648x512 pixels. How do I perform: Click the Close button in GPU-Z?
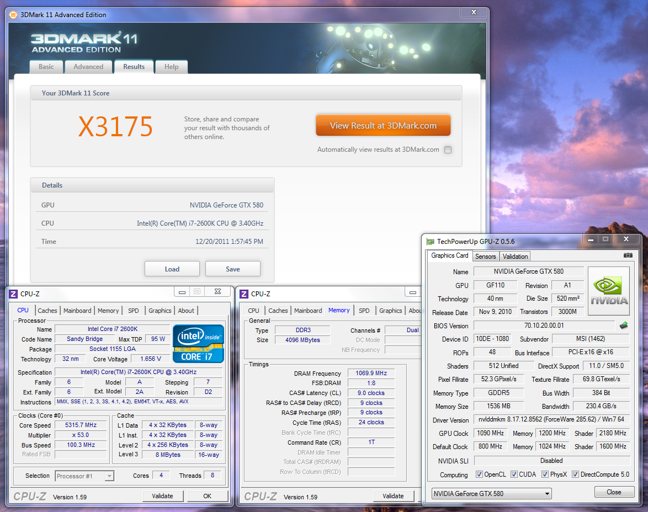pyautogui.click(x=614, y=492)
